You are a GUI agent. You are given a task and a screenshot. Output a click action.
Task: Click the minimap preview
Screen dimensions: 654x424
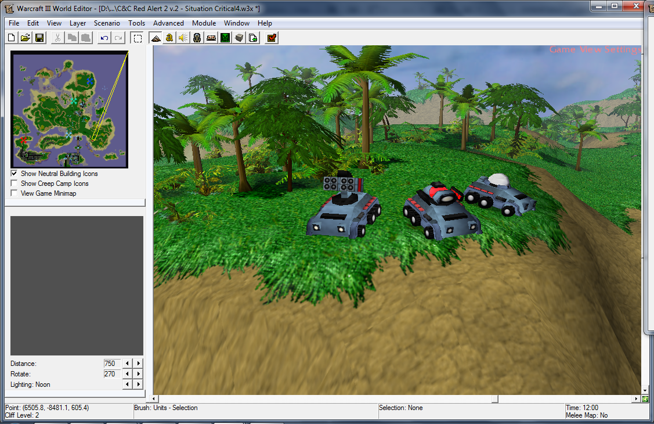point(69,109)
